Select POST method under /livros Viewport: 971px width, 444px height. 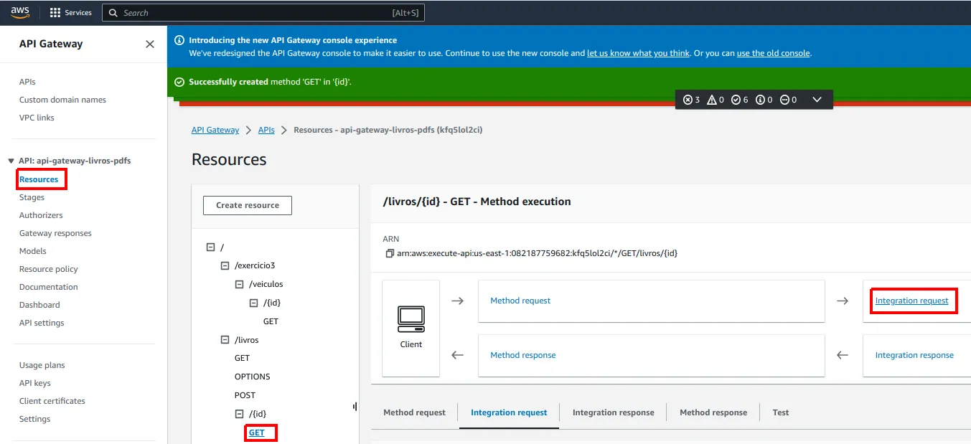tap(245, 395)
